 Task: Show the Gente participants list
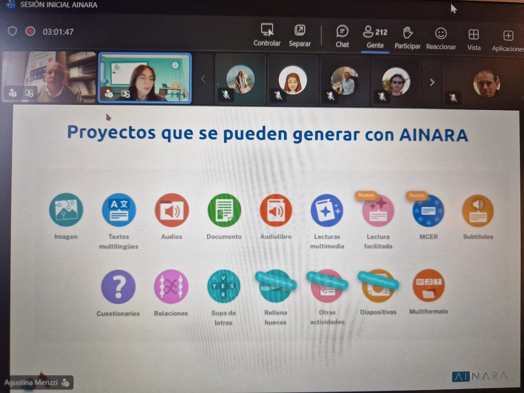pos(375,38)
